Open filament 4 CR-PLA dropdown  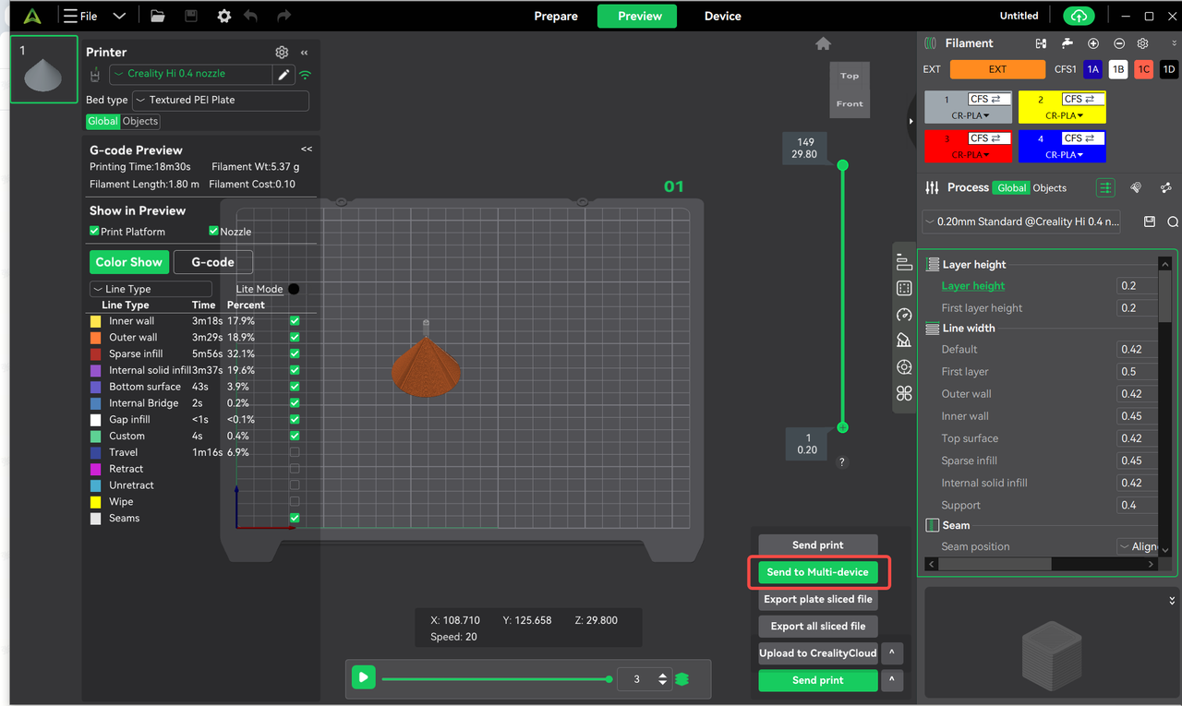1062,154
